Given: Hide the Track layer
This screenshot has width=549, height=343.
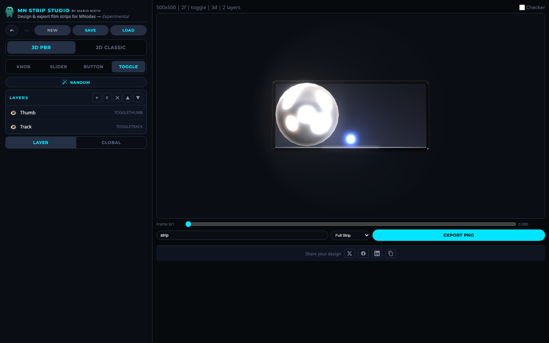Looking at the screenshot, I should [x=14, y=127].
